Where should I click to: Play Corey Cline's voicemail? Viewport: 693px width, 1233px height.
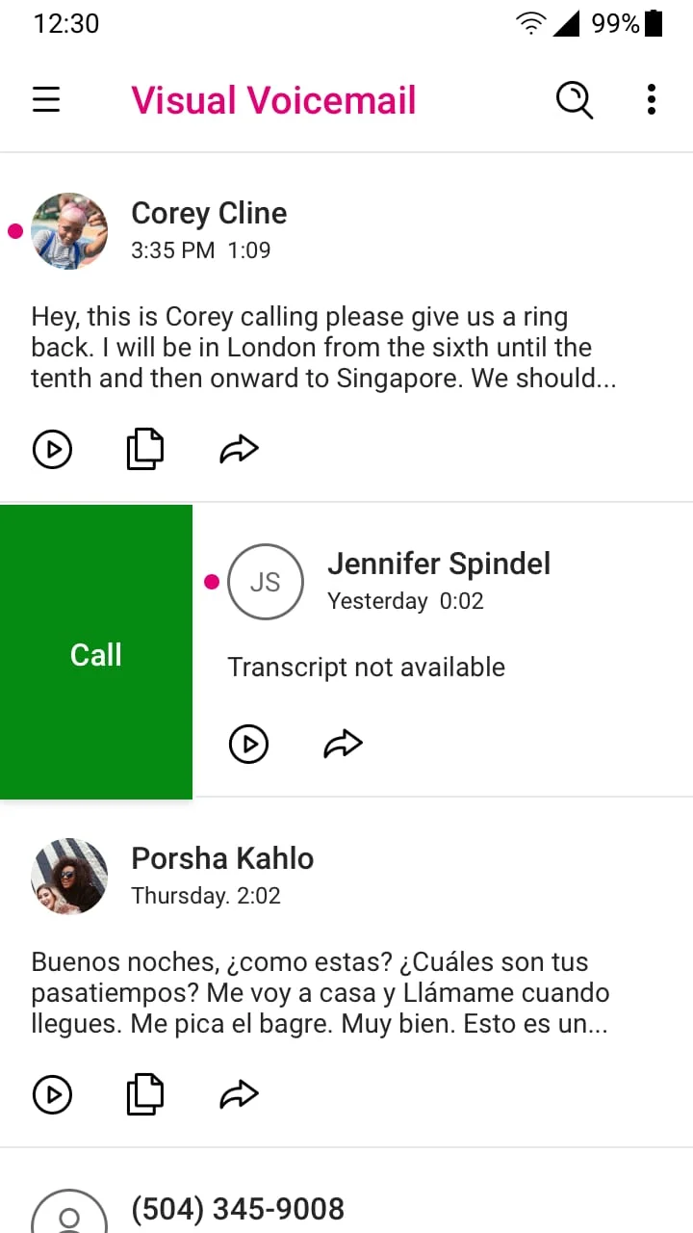(x=52, y=449)
